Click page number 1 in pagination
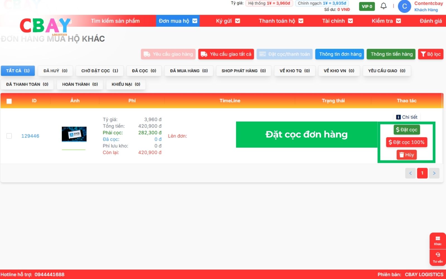This screenshot has height=279, width=446. point(422,173)
